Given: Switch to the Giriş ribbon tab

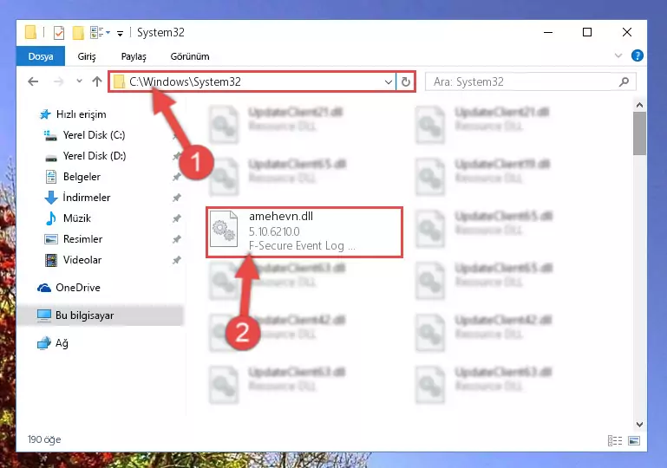Looking at the screenshot, I should (87, 56).
